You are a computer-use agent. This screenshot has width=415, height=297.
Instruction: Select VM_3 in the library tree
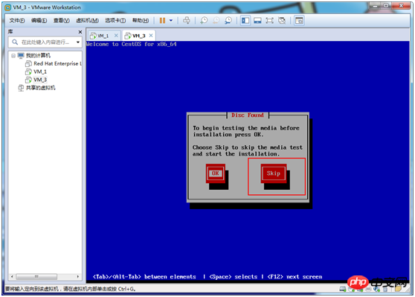[x=40, y=80]
